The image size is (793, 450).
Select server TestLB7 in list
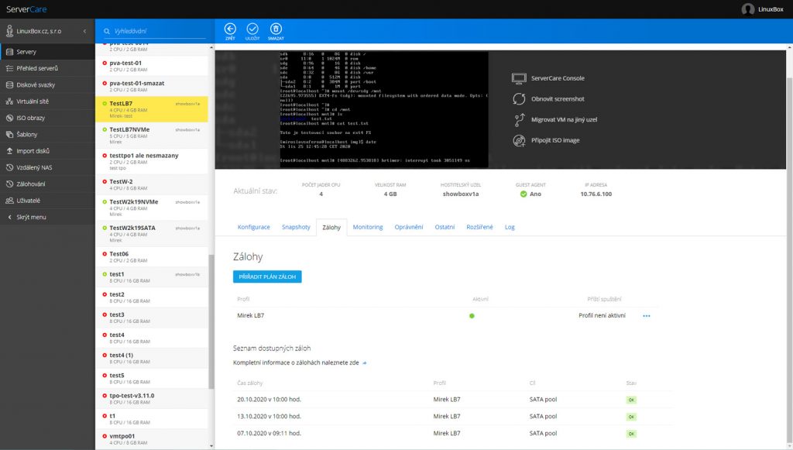point(152,109)
